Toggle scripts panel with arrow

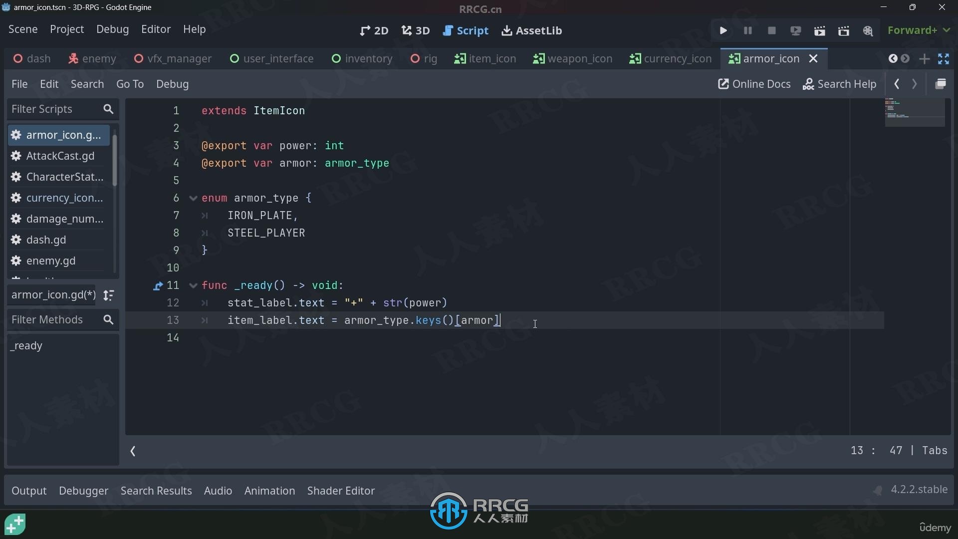tap(133, 451)
